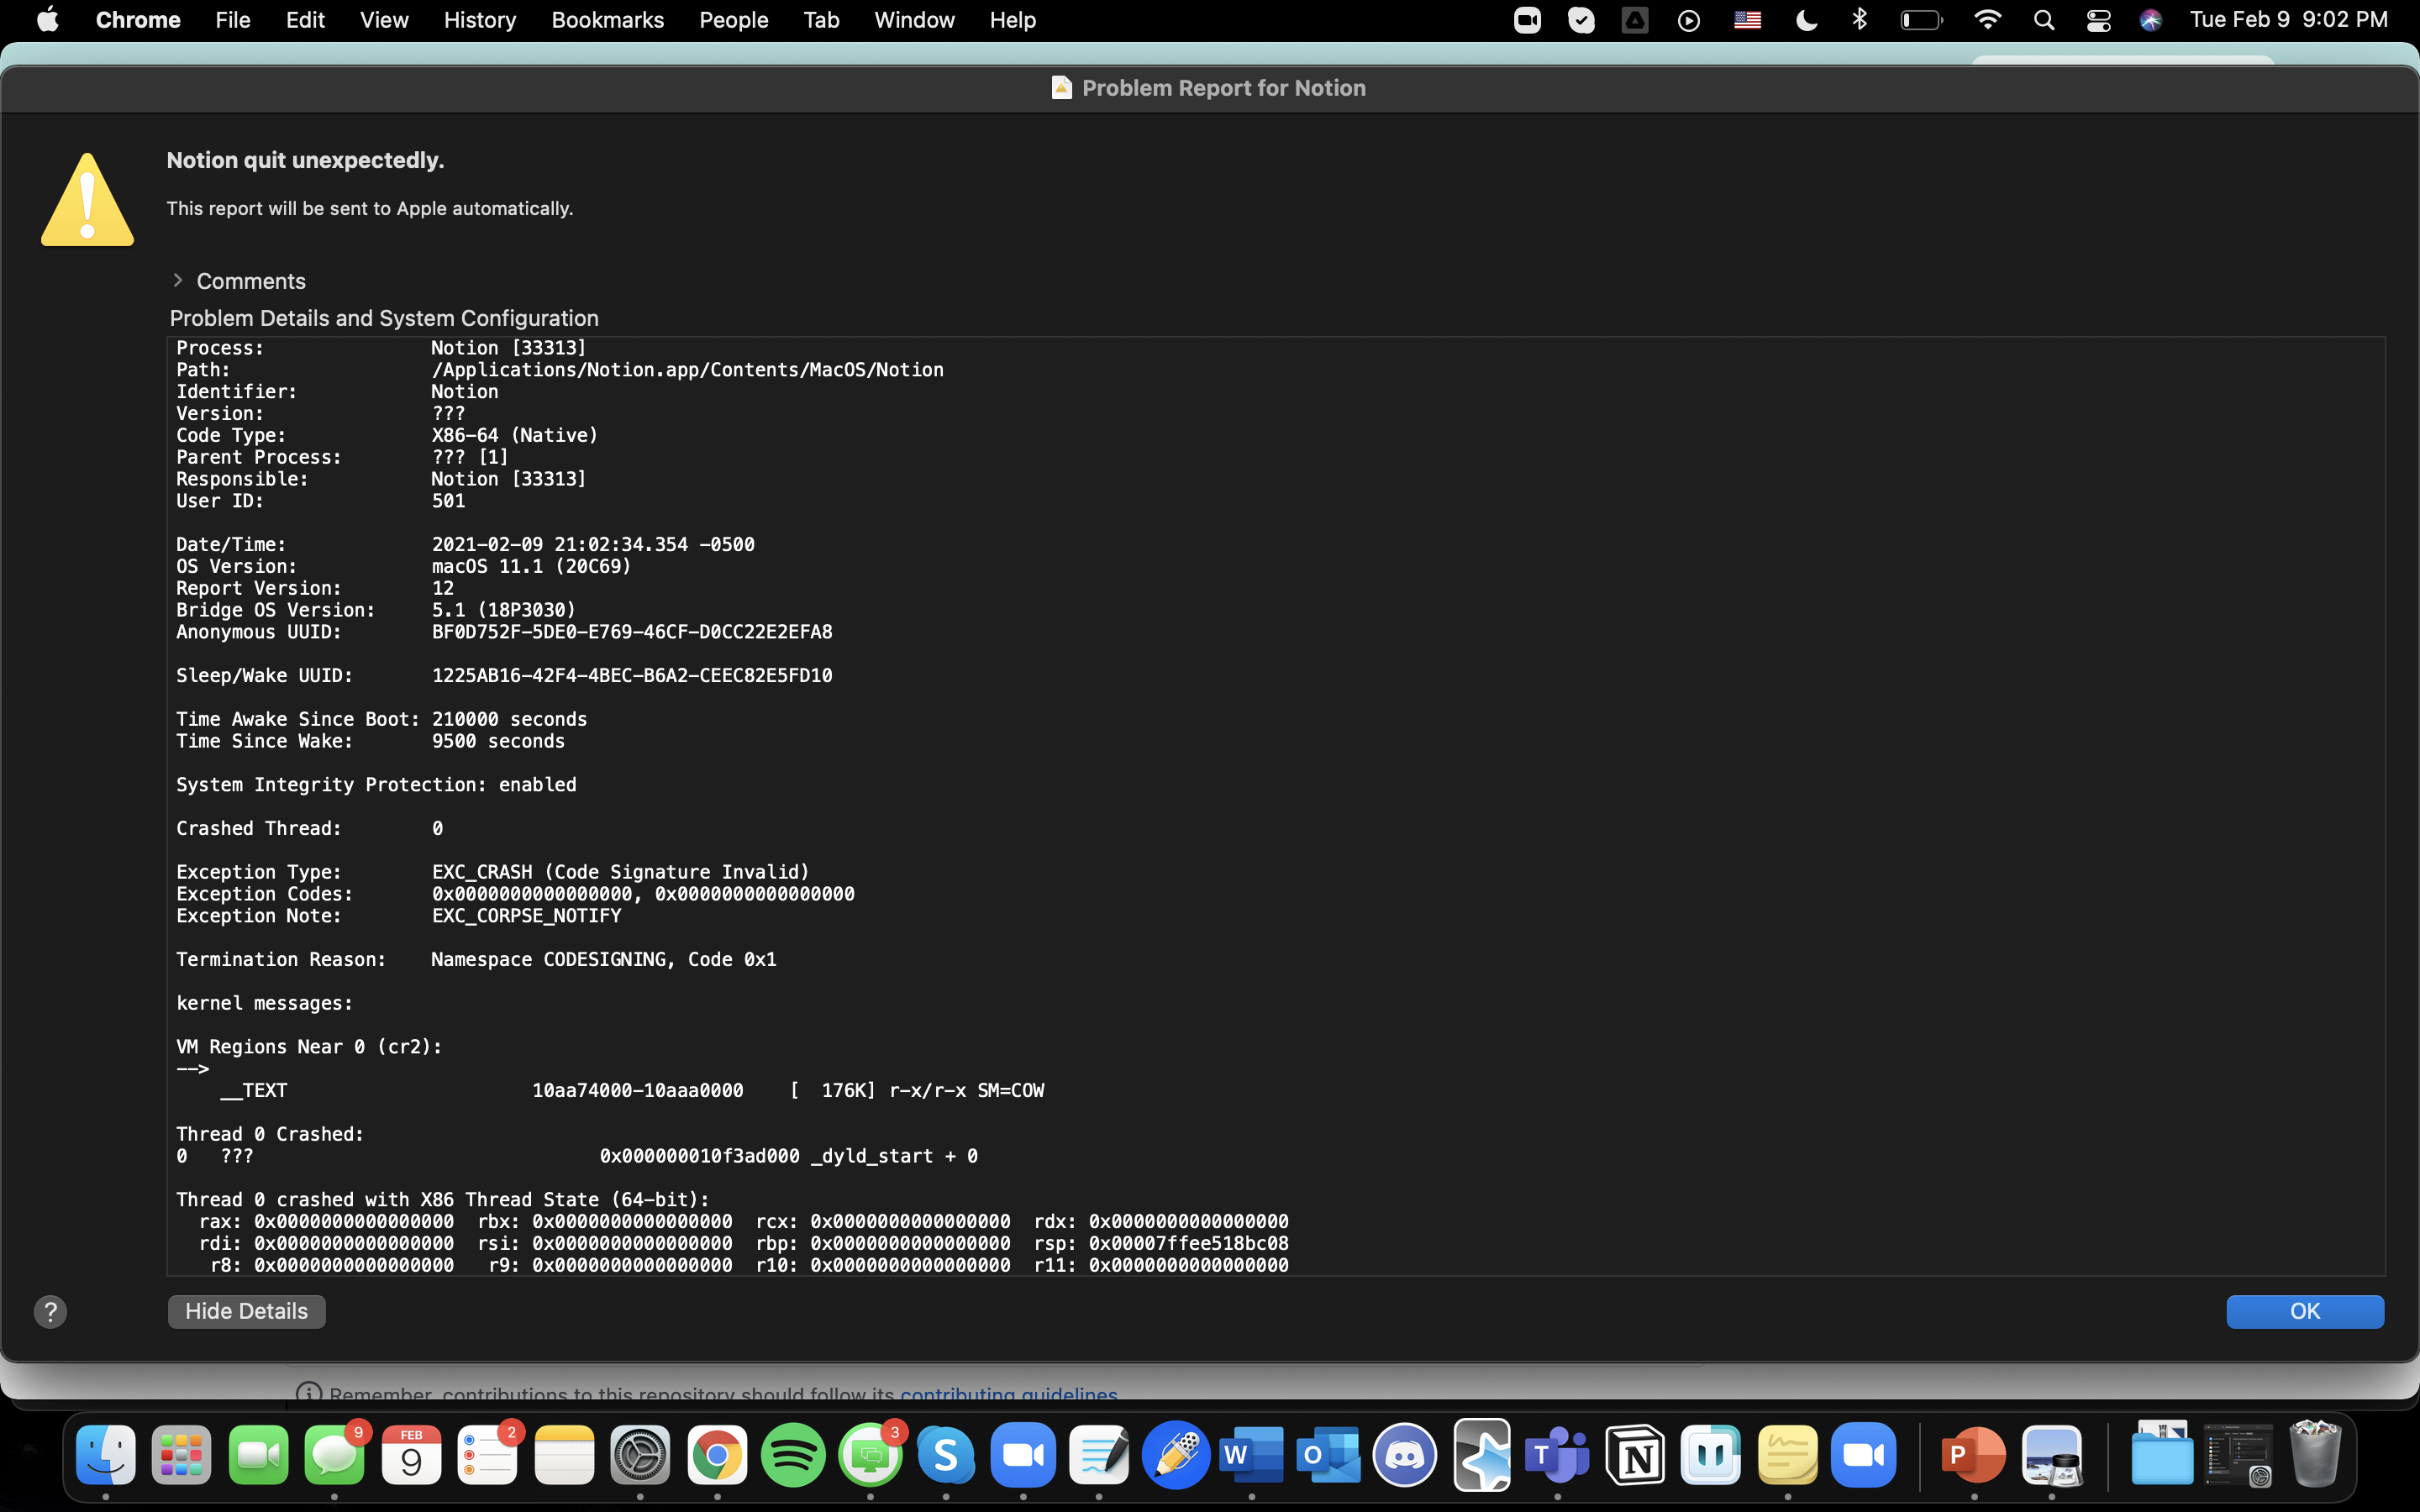Image resolution: width=2420 pixels, height=1512 pixels.
Task: Open the File menu
Action: [233, 20]
